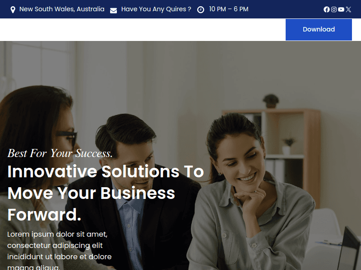The height and width of the screenshot is (270, 361).
Task: Open the X (Twitter) social icon
Action: tap(348, 9)
